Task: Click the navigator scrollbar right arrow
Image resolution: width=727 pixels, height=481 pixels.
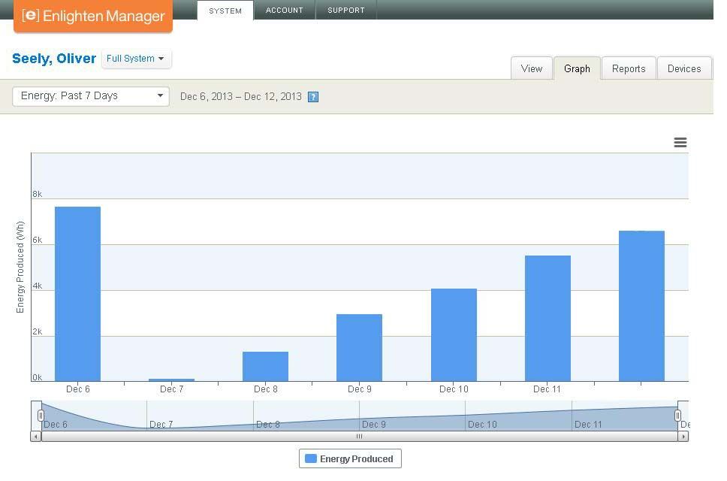Action: [683, 436]
